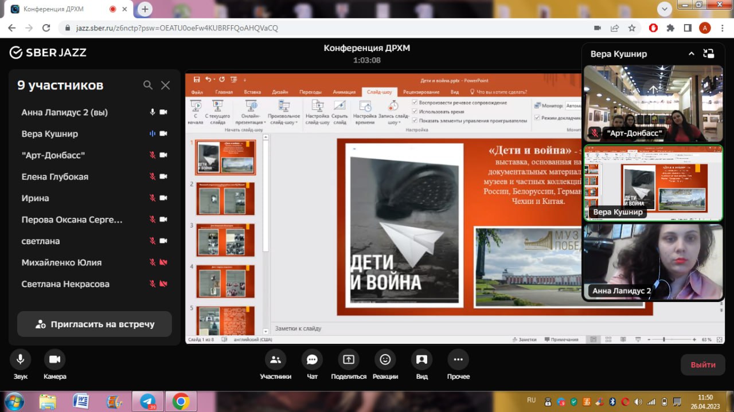Open Chrome tab search dropdown arrow
The image size is (734, 412).
pos(665,9)
